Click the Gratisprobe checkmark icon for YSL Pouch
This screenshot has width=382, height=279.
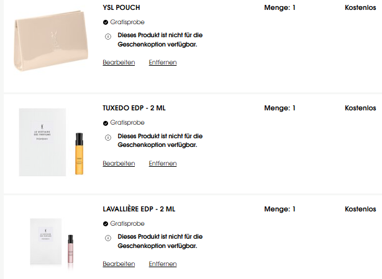[x=106, y=22]
